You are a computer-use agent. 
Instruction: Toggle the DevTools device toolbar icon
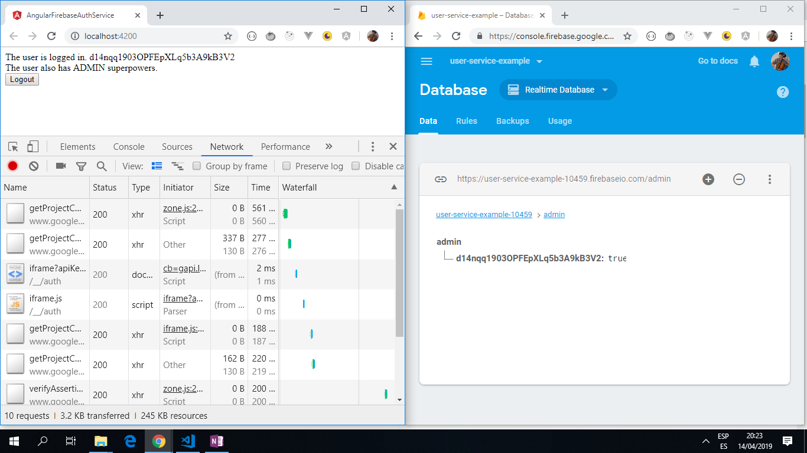pos(32,147)
